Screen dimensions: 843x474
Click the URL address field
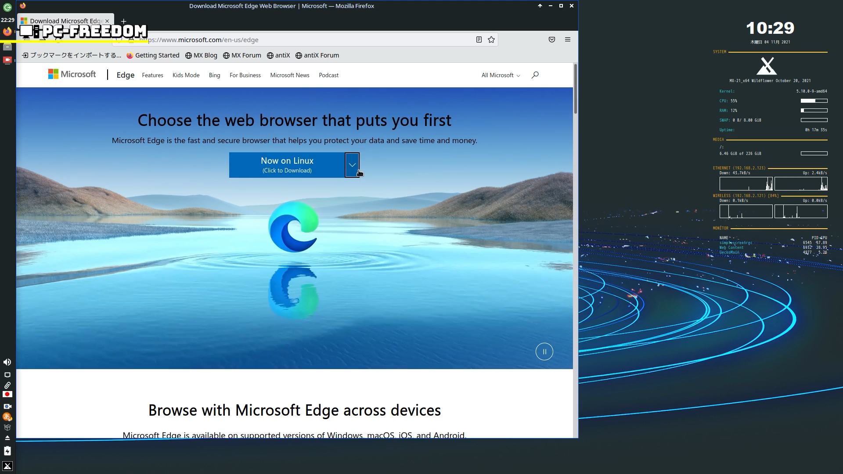point(307,40)
